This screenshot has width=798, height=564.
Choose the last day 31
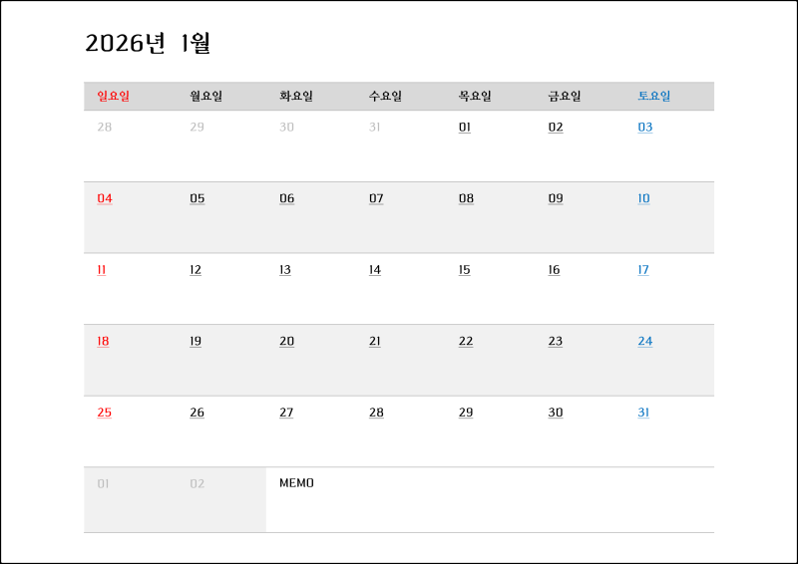point(643,413)
